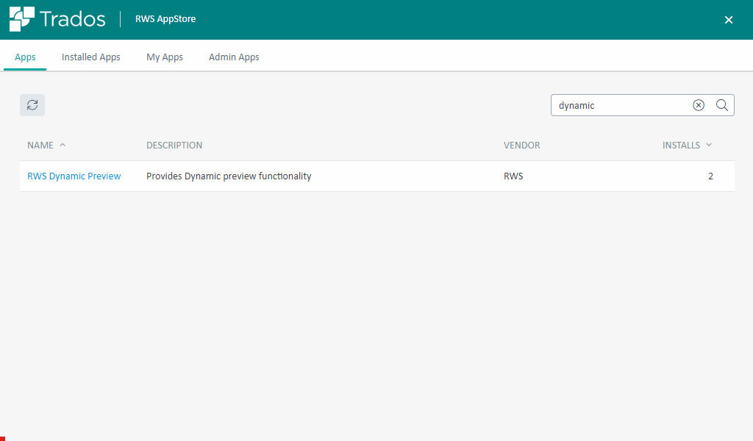
Task: Select the "Provides Dynamic preview functionality" description
Action: click(x=229, y=176)
